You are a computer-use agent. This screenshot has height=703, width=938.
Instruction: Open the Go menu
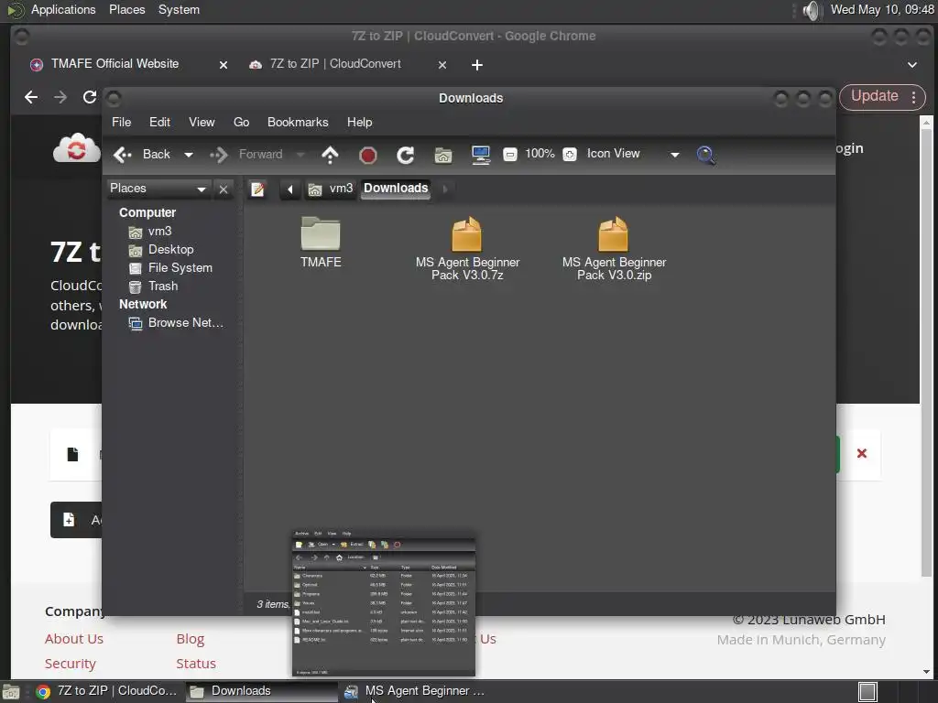(242, 122)
